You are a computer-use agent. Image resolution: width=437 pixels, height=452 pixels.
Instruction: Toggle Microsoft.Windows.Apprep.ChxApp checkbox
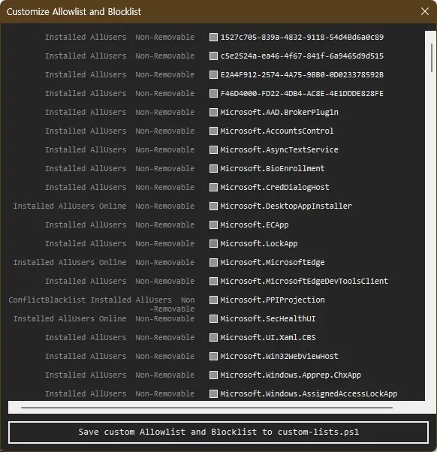tap(213, 375)
